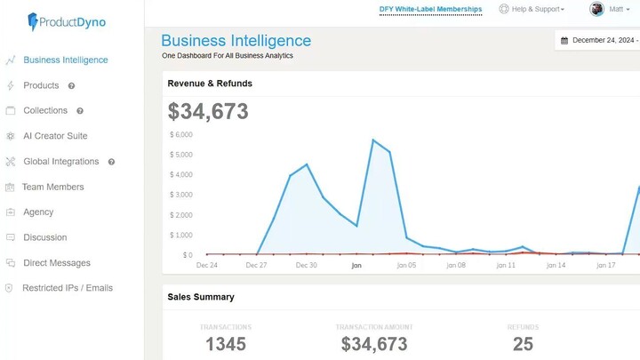Click the Global Integrations tools icon
This screenshot has width=640, height=360.
(10, 162)
